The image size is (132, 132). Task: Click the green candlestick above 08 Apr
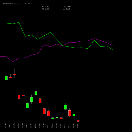tap(65, 107)
